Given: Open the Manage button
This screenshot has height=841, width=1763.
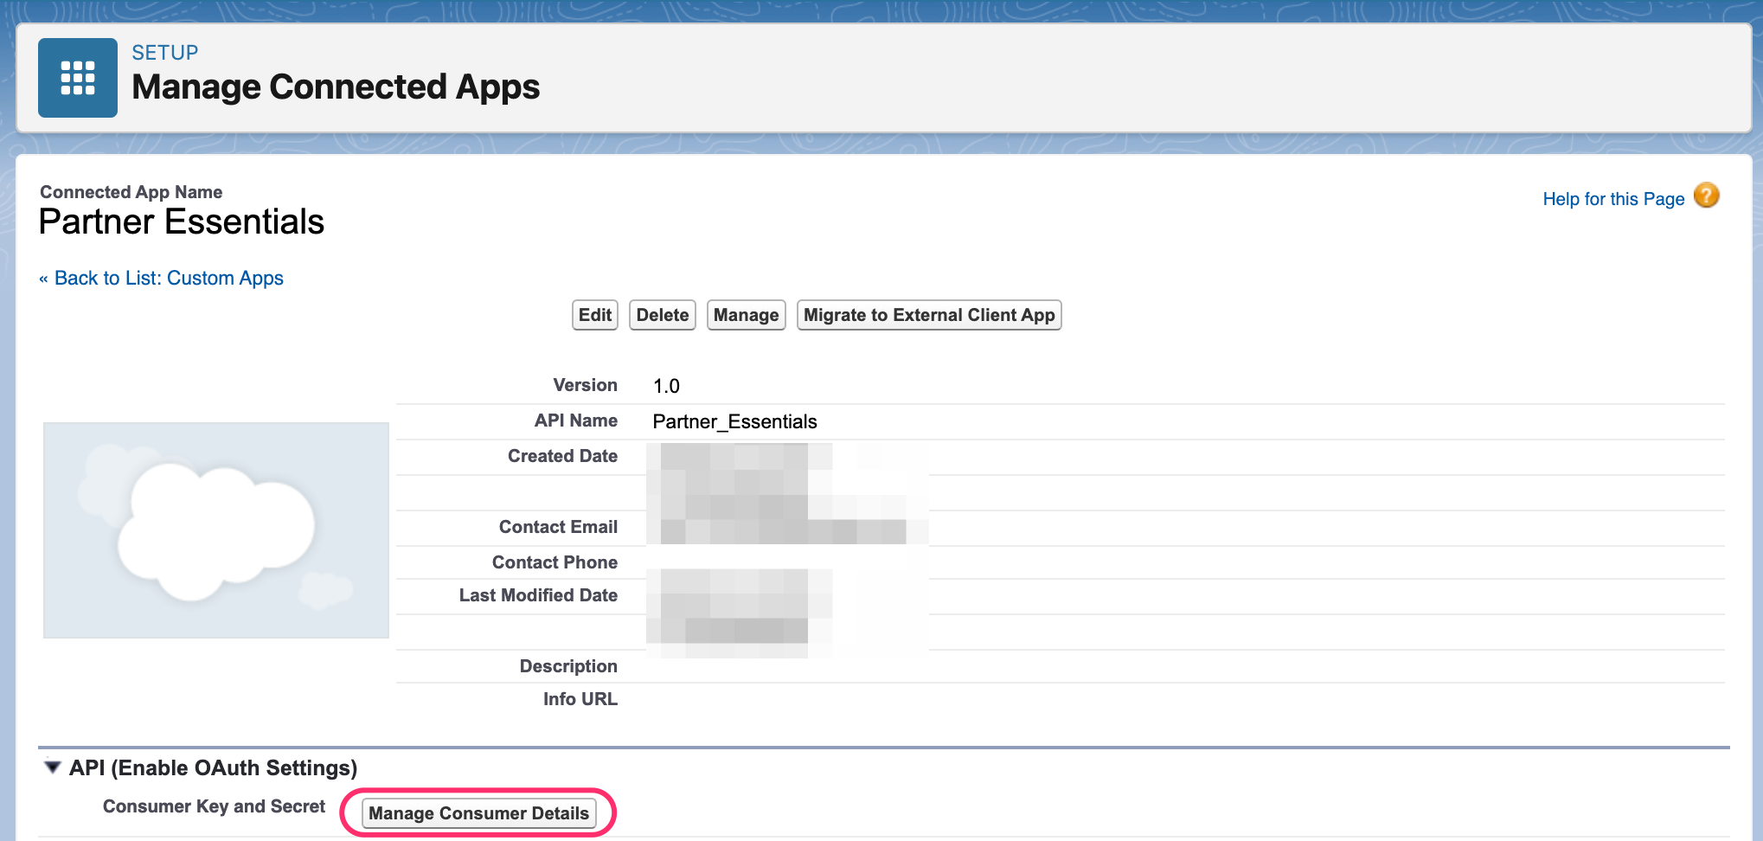Looking at the screenshot, I should [746, 315].
